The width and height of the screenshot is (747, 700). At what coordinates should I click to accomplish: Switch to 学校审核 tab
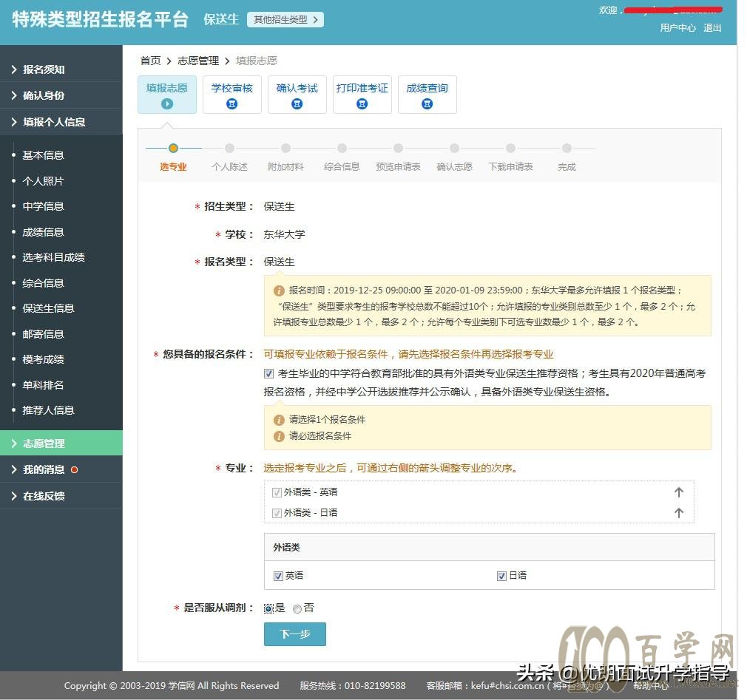(232, 95)
